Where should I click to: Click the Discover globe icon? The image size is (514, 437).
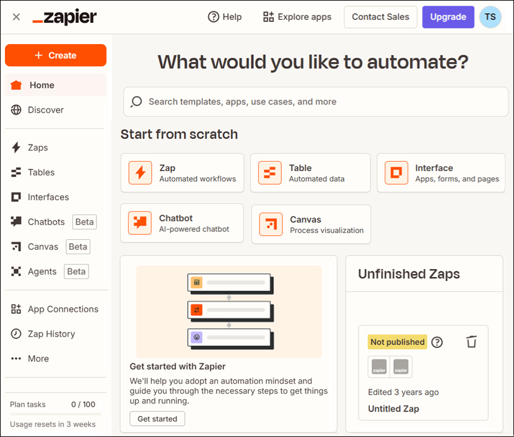coord(16,110)
